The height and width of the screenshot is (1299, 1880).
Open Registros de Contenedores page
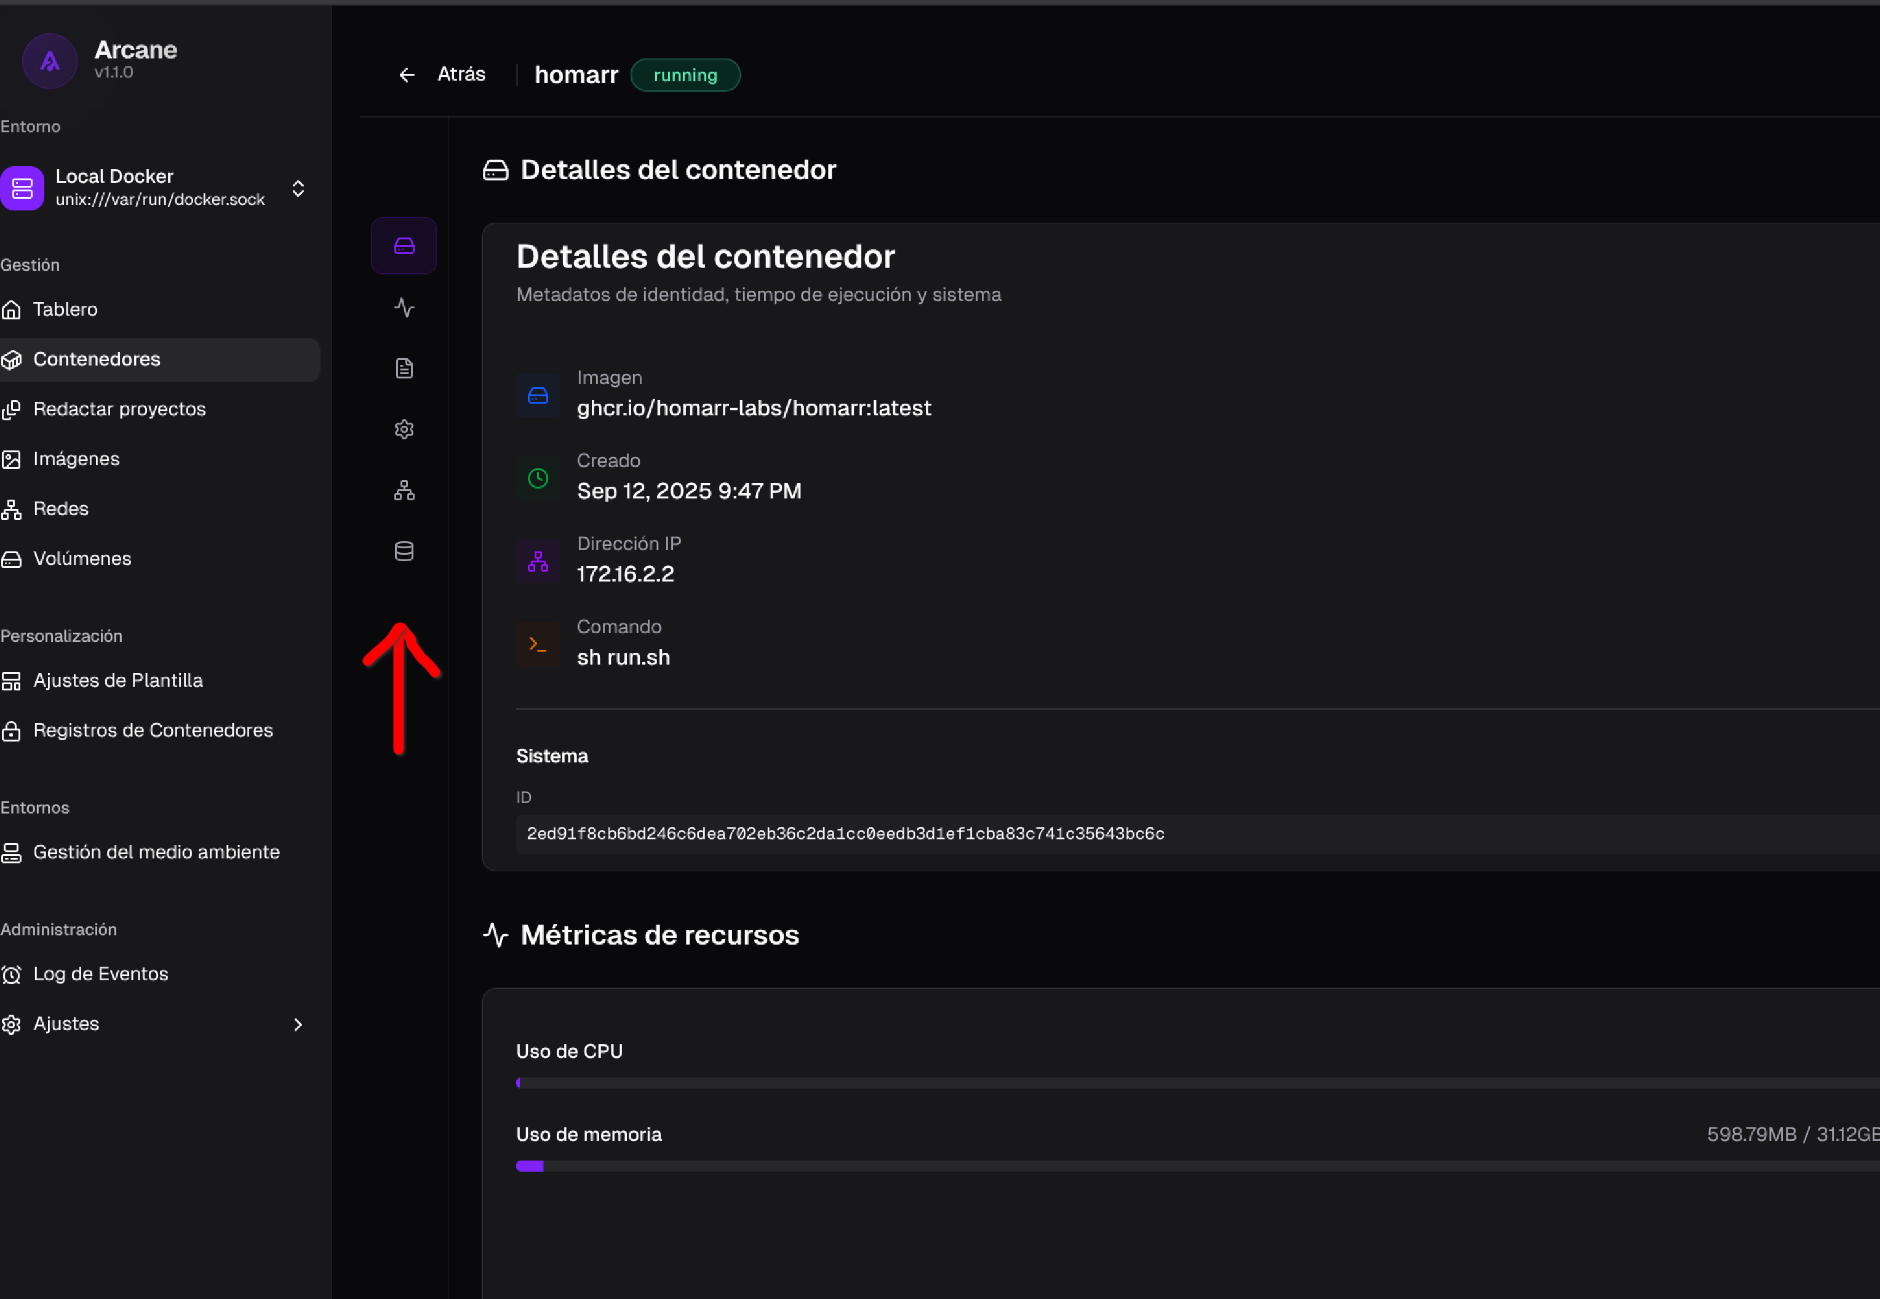pyautogui.click(x=152, y=730)
